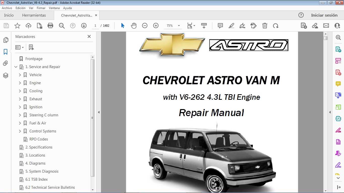Add document to favorites star
Image resolution: width=344 pixels, height=193 pixels.
[17, 26]
